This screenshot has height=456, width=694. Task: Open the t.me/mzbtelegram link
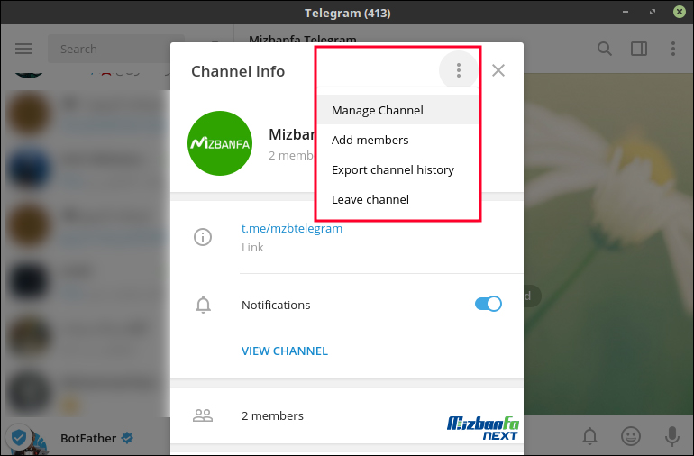coord(292,228)
